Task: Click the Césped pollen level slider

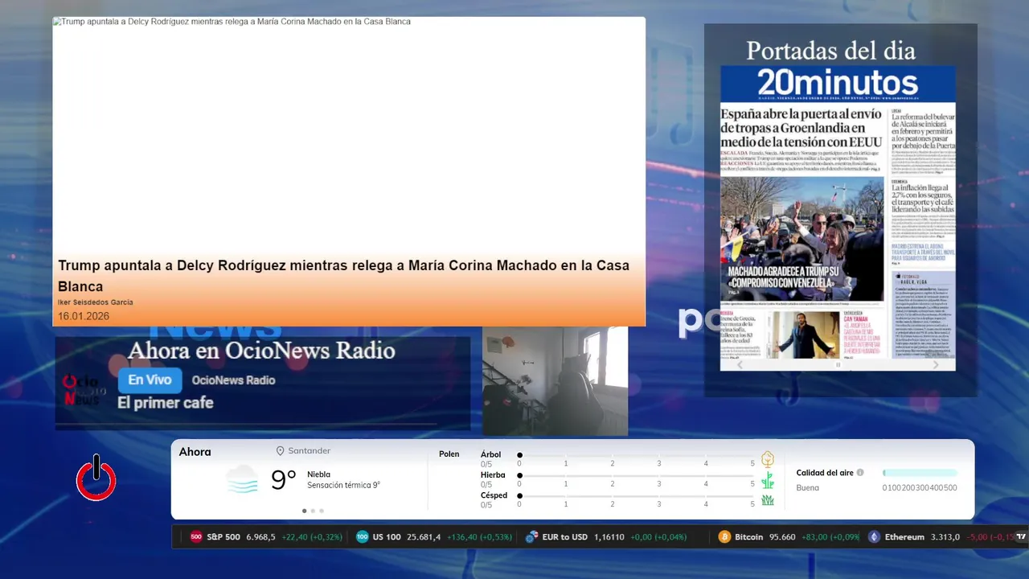Action: click(636, 495)
